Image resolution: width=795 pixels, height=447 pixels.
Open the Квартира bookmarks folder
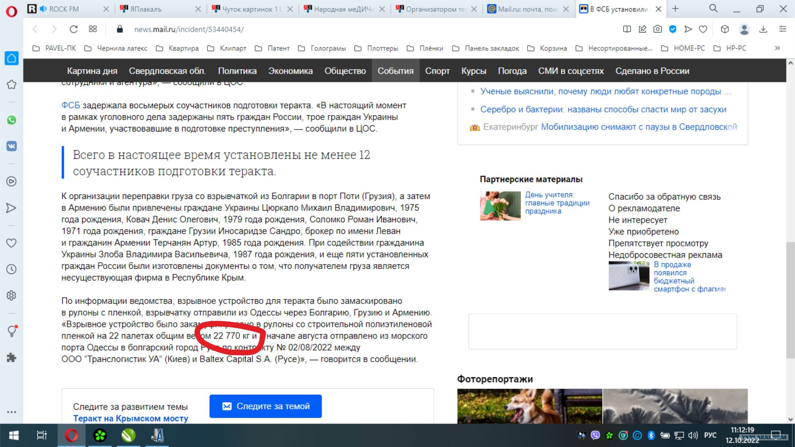[x=177, y=48]
